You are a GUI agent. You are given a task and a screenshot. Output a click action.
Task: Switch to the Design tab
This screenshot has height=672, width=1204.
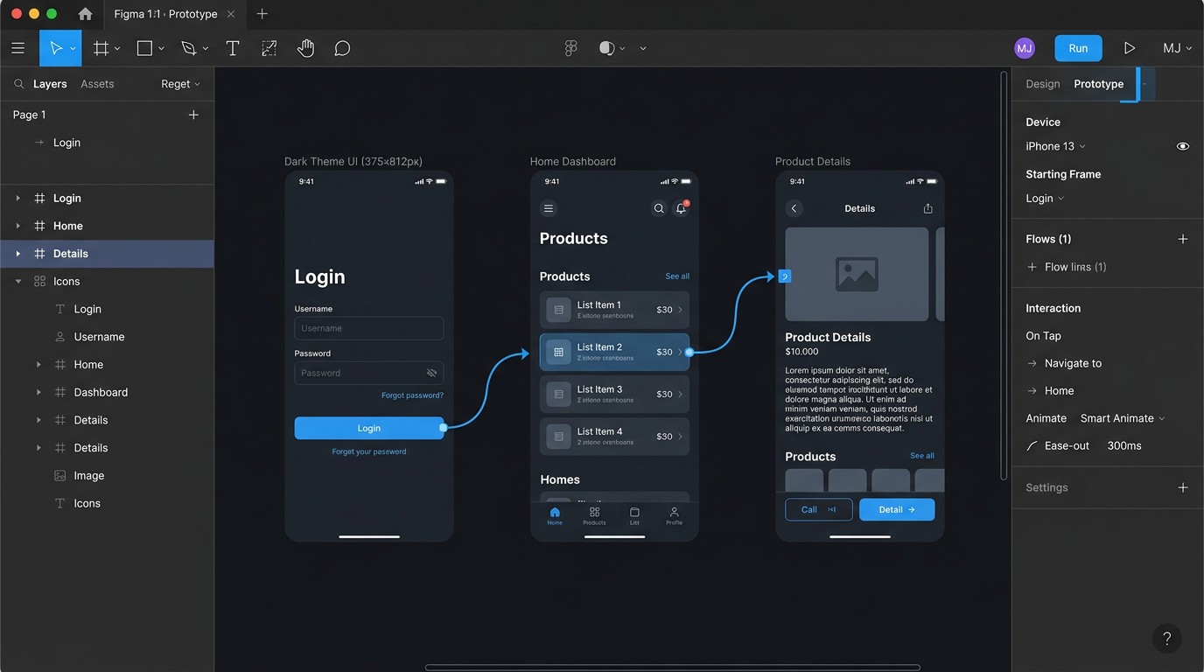[x=1042, y=84]
